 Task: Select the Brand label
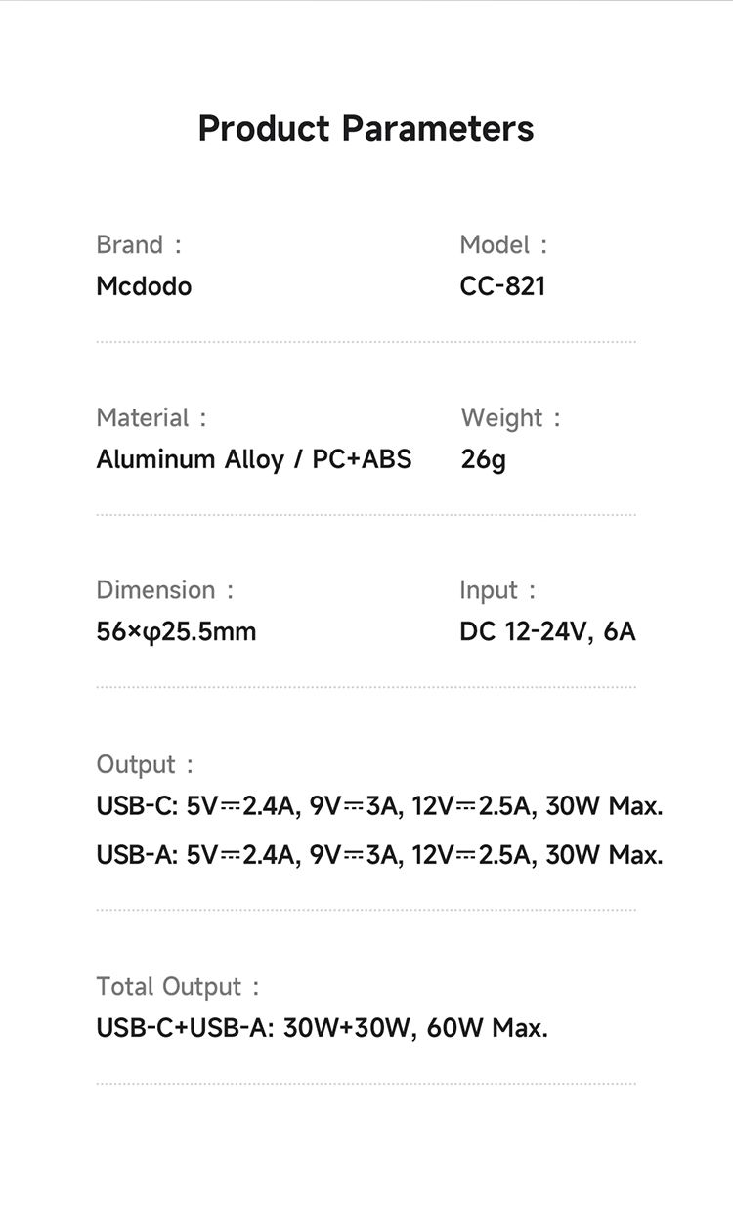[139, 244]
